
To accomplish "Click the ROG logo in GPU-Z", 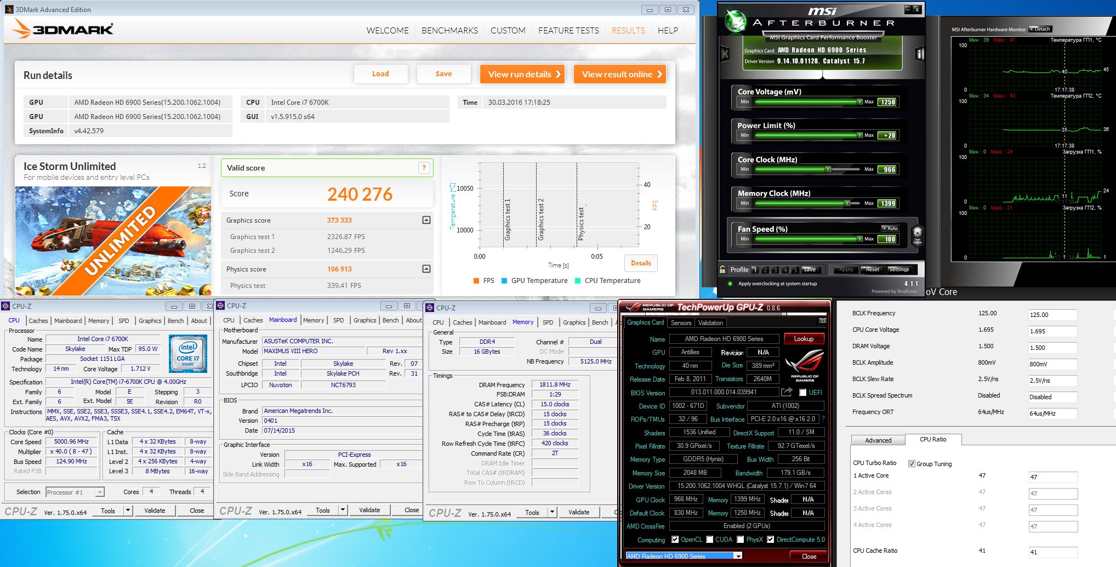I will pyautogui.click(x=805, y=365).
